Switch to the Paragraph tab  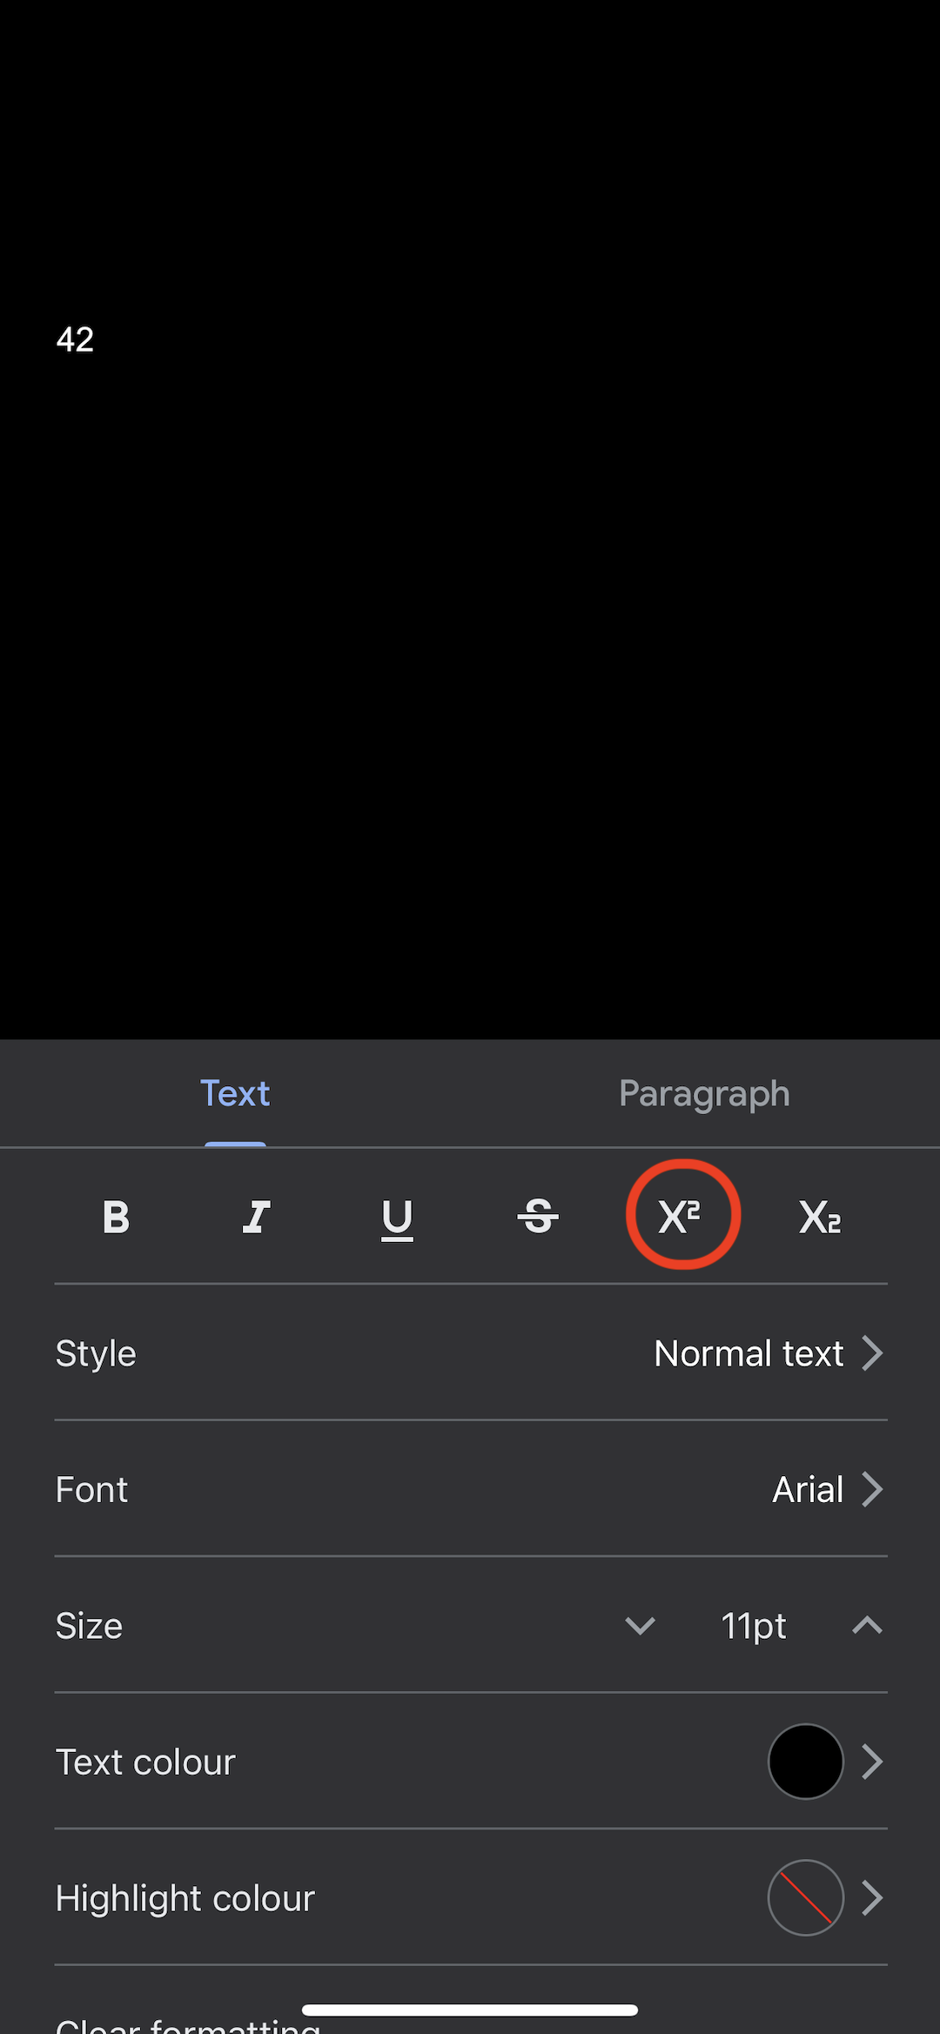(704, 1094)
